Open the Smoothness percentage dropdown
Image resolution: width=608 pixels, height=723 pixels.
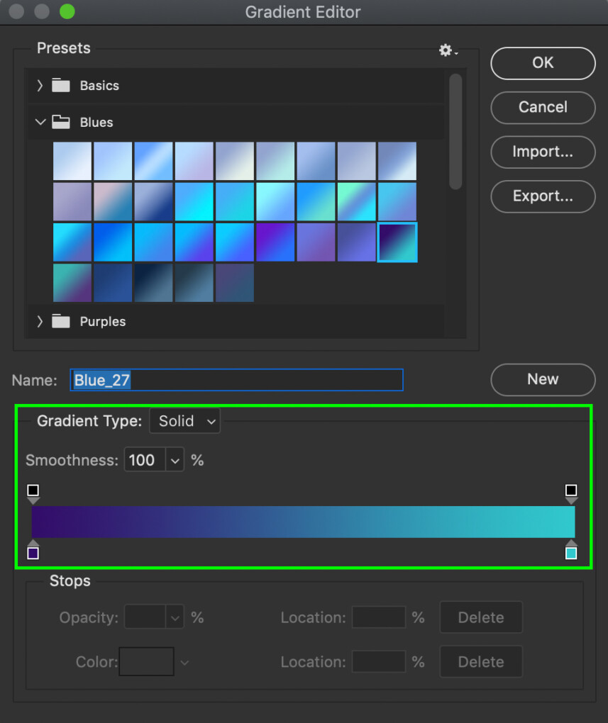pyautogui.click(x=175, y=459)
